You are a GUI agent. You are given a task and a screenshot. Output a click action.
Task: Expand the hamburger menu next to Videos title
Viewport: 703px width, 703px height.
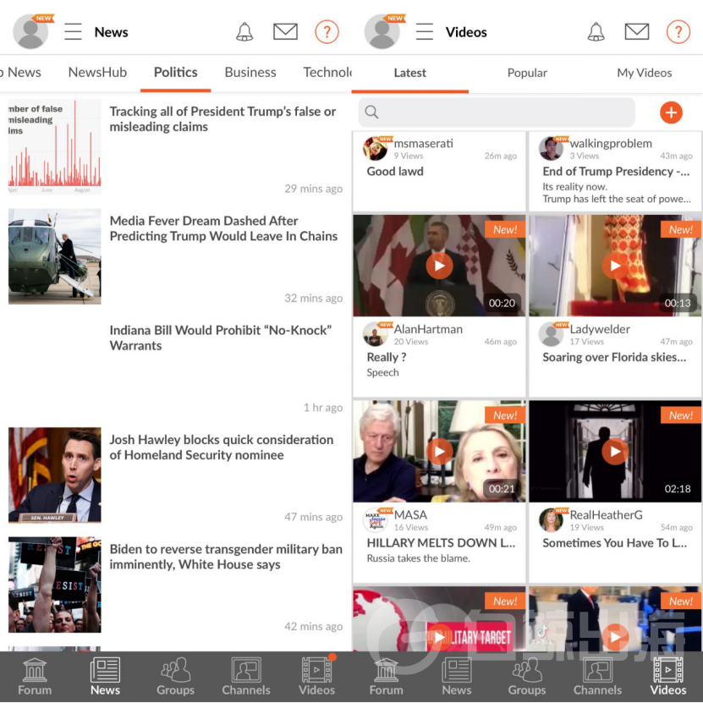coord(425,32)
